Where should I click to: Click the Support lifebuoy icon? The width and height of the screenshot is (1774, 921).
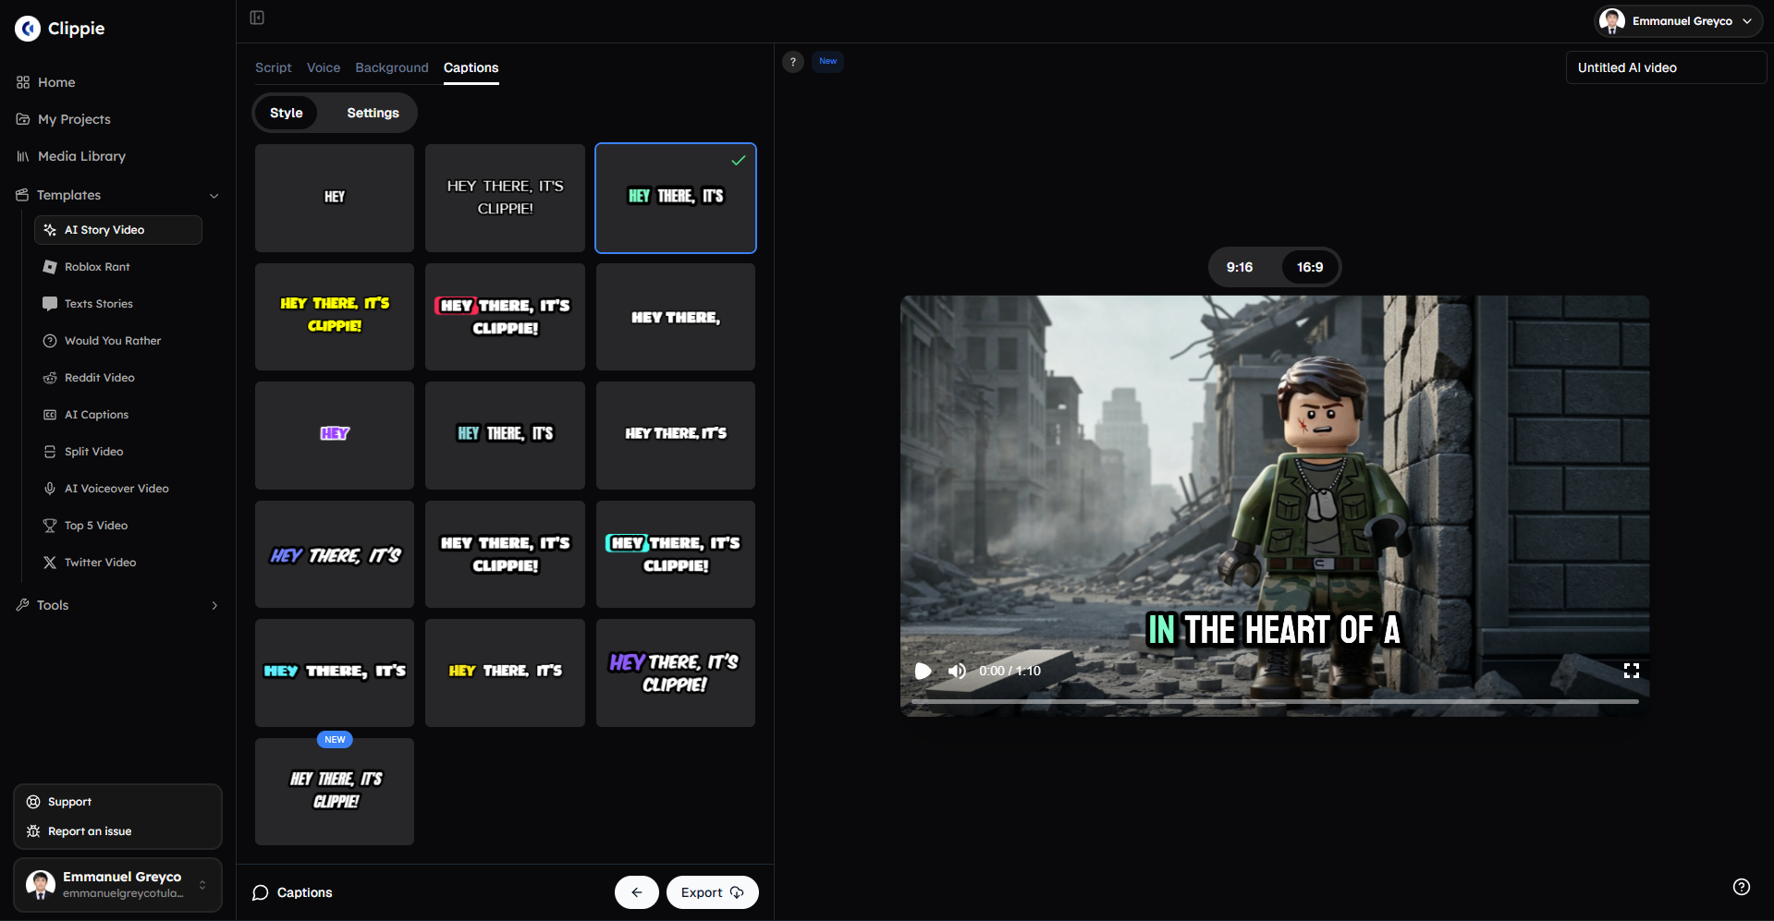tap(33, 802)
